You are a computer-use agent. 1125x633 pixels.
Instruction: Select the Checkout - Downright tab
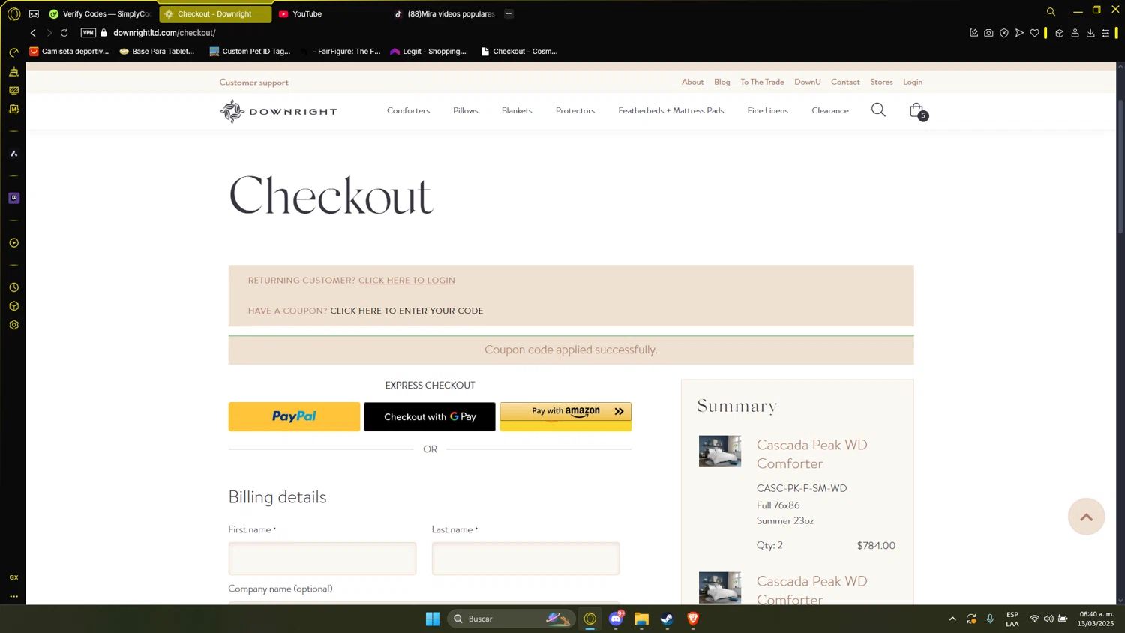(x=215, y=13)
